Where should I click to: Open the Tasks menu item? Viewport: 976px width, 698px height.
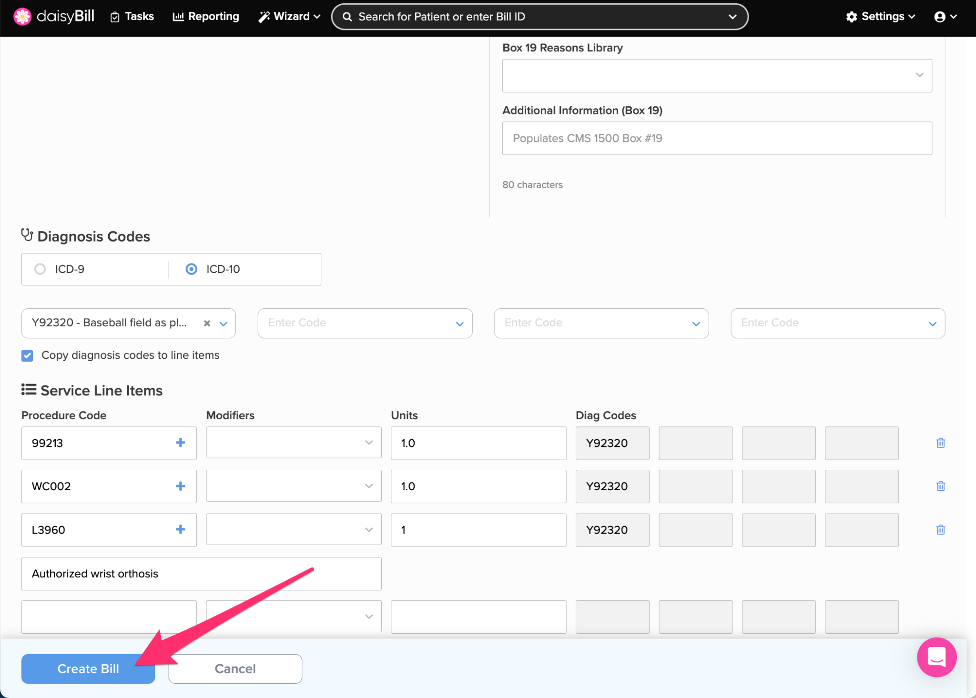(x=132, y=17)
